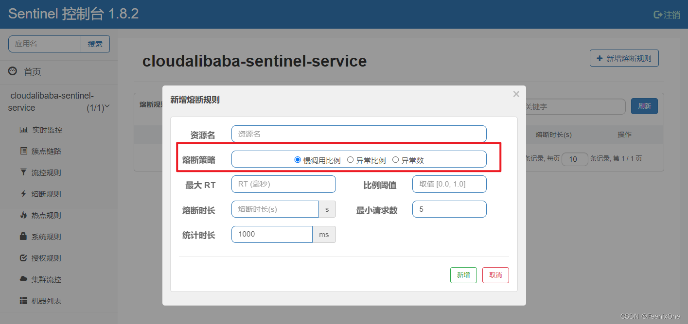Click the list icon beside 簇点链路
The image size is (688, 324).
23,151
